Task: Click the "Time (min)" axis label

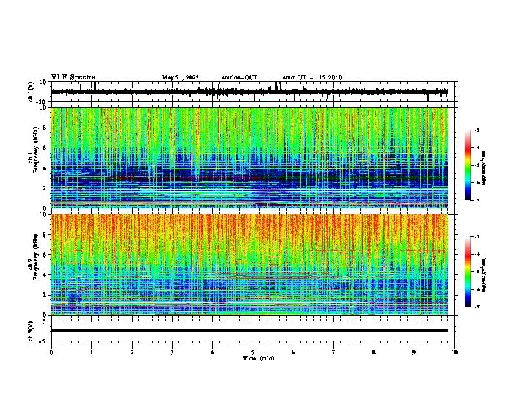Action: click(x=259, y=358)
